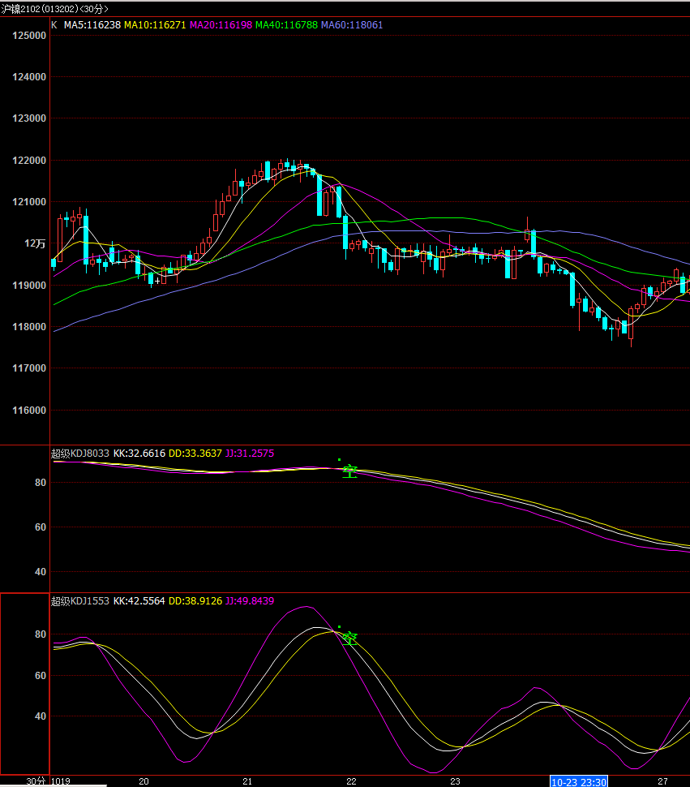Click the K label before MA5
The height and width of the screenshot is (787, 690).
[x=54, y=25]
